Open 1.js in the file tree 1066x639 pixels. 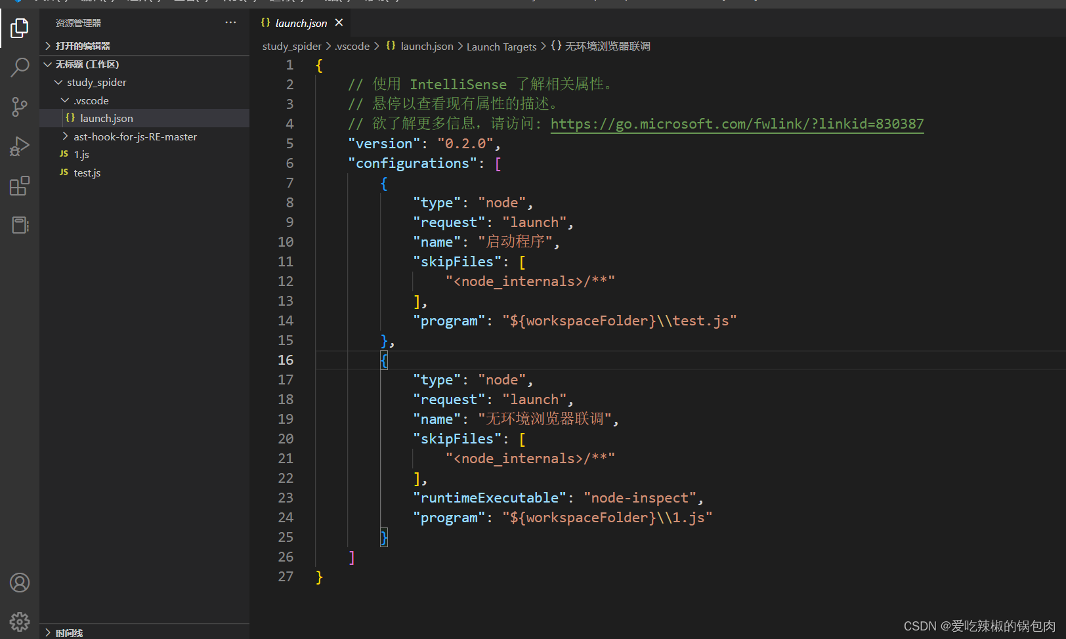pos(144,154)
